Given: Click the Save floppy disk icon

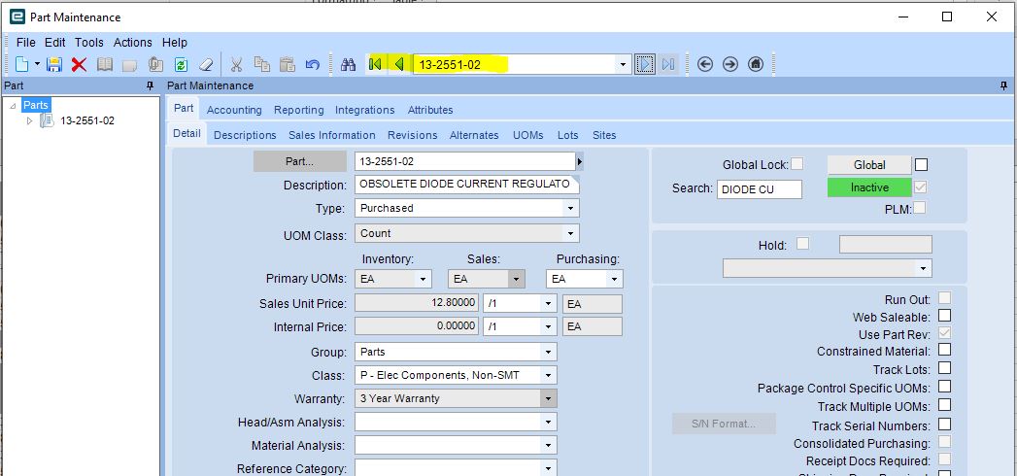Looking at the screenshot, I should point(55,64).
